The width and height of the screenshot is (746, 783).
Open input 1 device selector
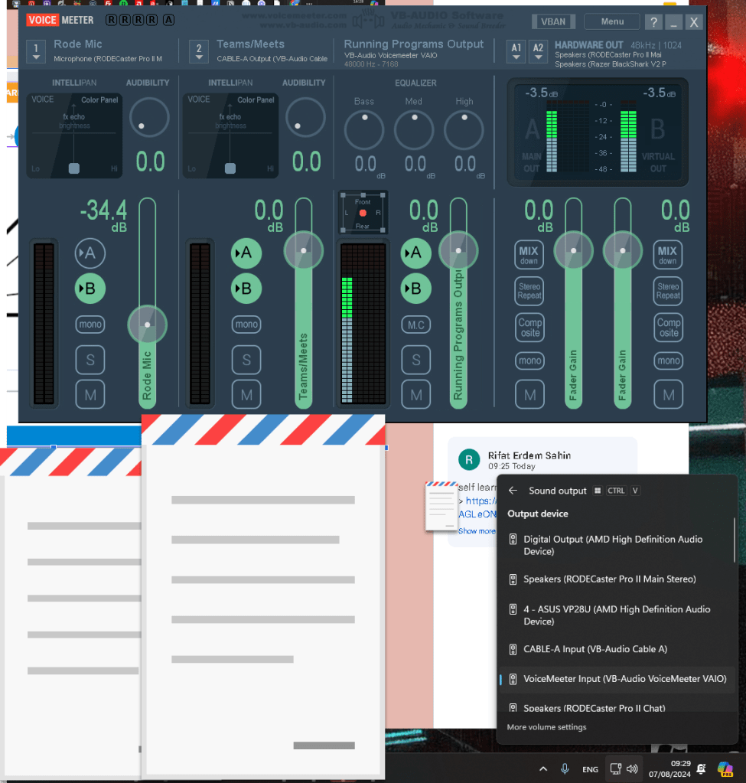(x=36, y=51)
